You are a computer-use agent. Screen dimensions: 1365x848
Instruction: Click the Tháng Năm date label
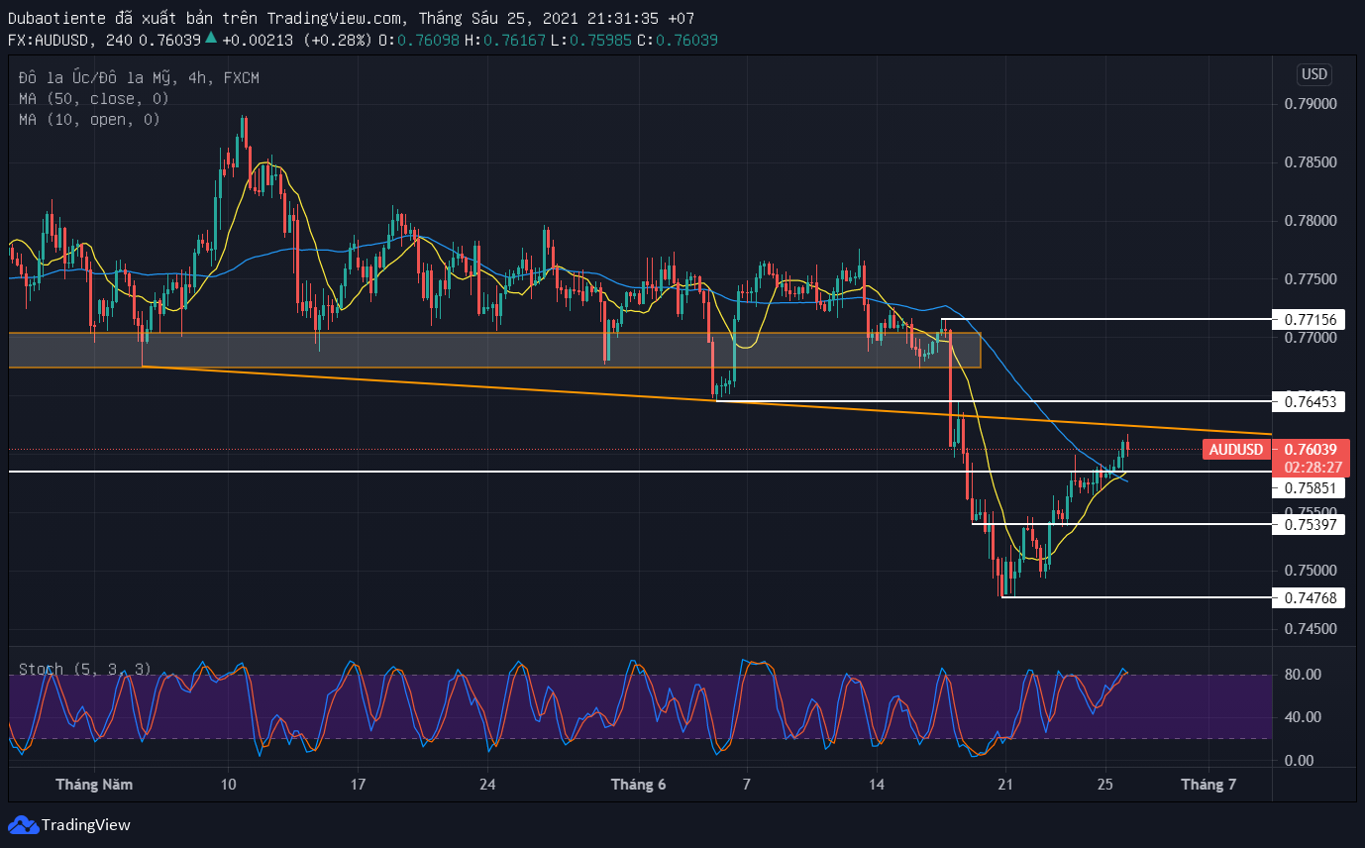(94, 784)
